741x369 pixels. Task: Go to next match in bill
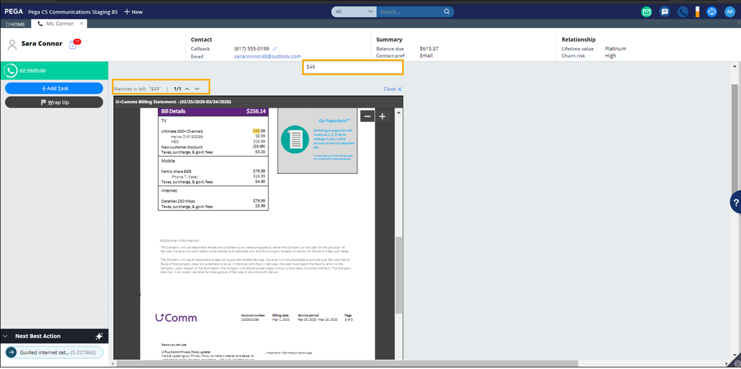(197, 89)
